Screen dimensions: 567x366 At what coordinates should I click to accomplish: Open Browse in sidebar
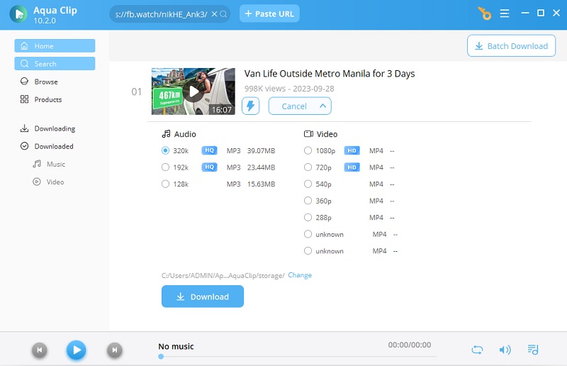pos(39,82)
